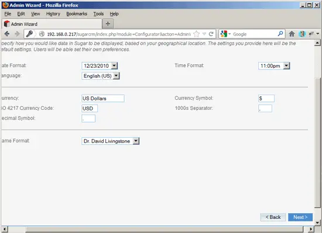Click the Time Format label

(189, 65)
